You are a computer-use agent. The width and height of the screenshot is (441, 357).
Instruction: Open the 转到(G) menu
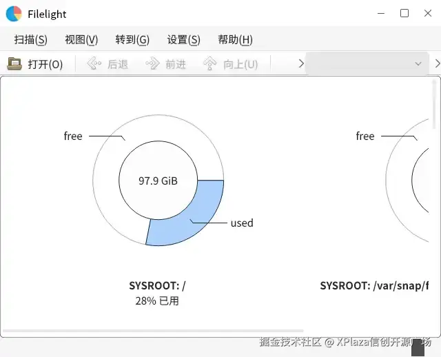pos(132,39)
